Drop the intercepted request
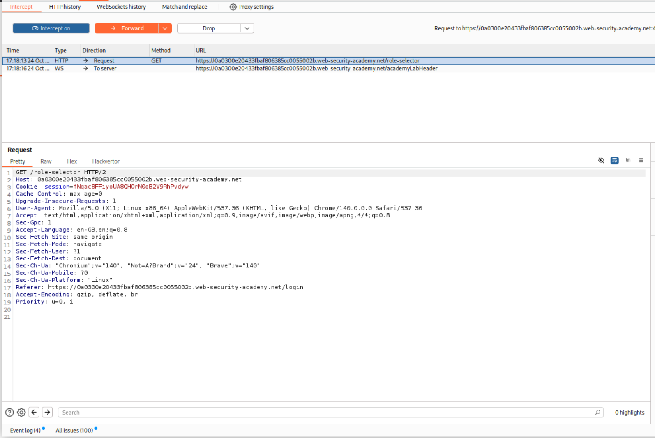Image resolution: width=655 pixels, height=438 pixels. click(209, 28)
